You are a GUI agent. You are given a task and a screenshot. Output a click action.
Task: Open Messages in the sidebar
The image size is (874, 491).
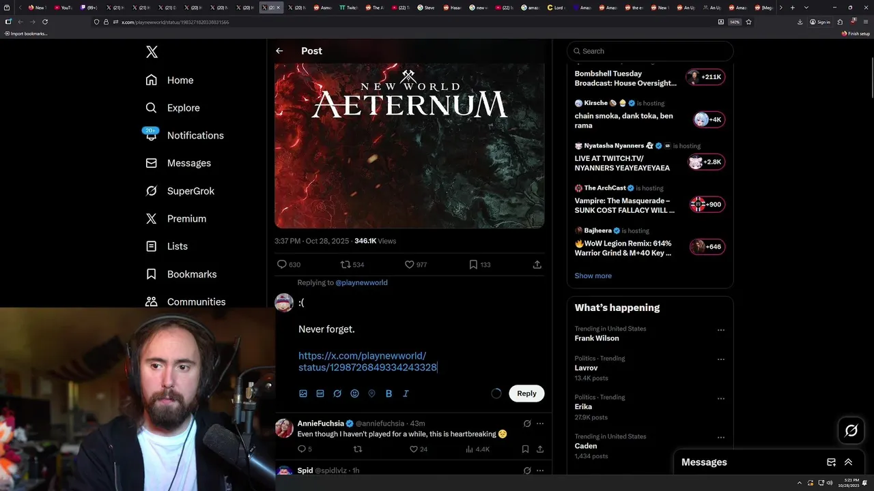(178, 163)
